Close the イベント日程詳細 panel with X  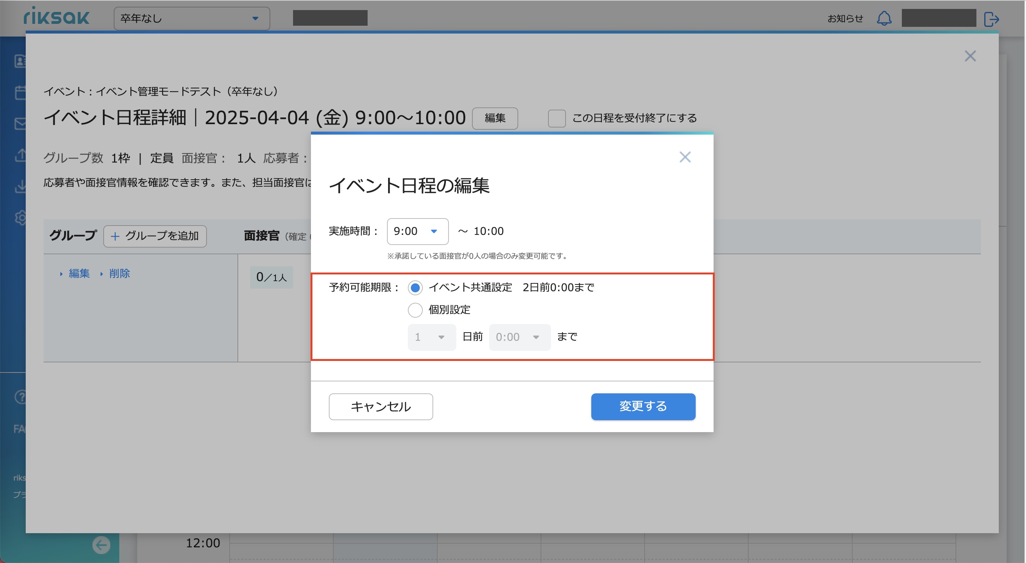[970, 56]
